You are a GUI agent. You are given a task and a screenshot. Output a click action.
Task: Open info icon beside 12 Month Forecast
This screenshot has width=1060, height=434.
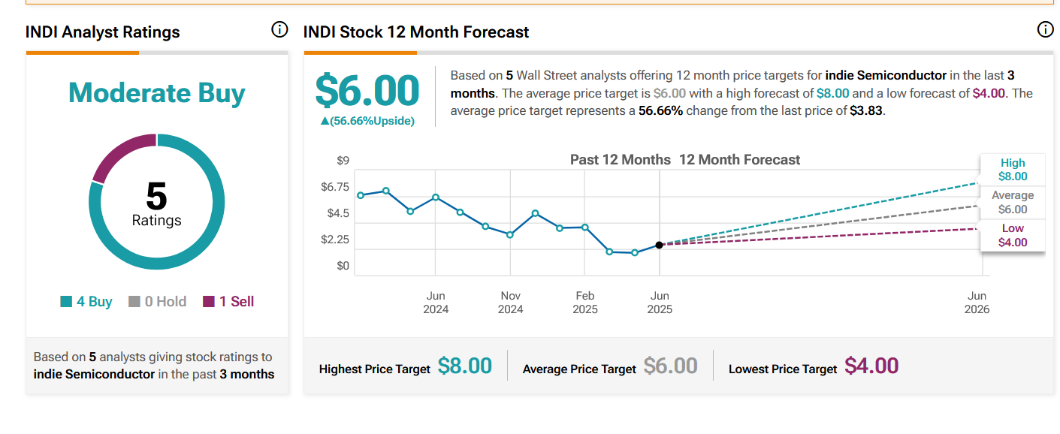1045,30
